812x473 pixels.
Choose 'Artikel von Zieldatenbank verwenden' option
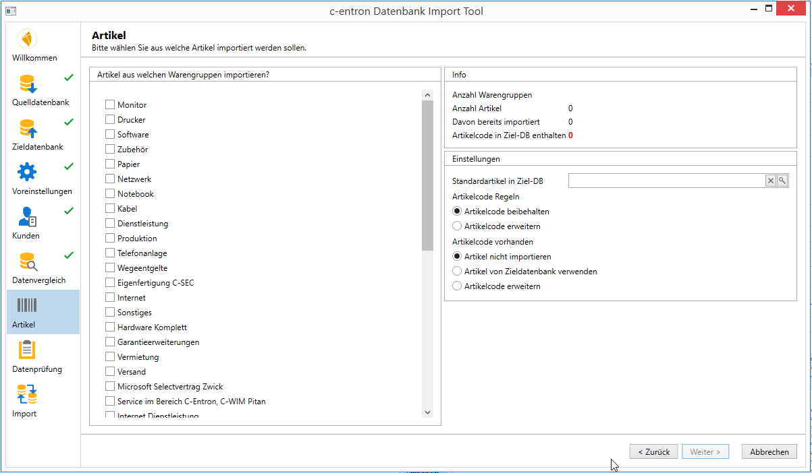[x=457, y=272]
